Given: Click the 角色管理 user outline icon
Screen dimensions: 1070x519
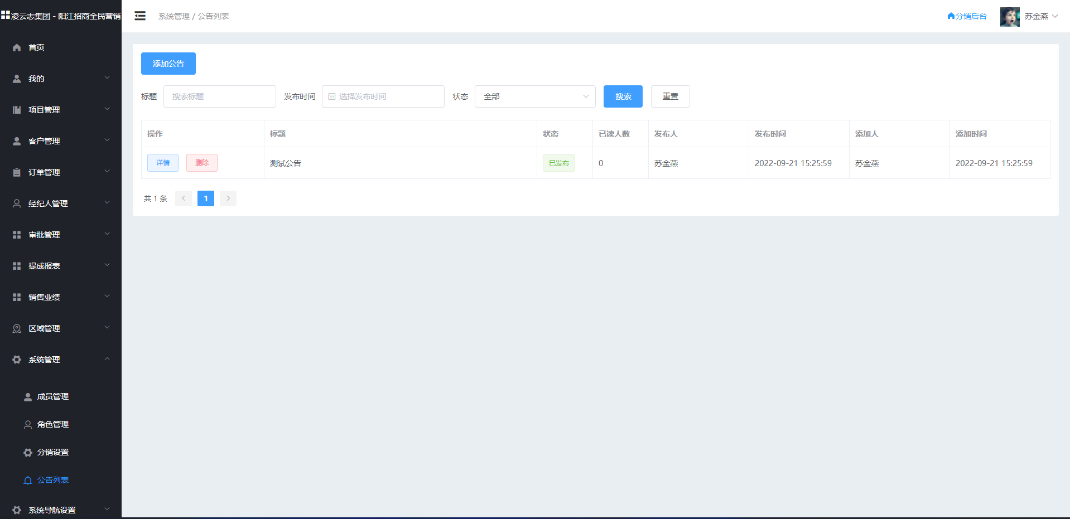Looking at the screenshot, I should click(28, 424).
